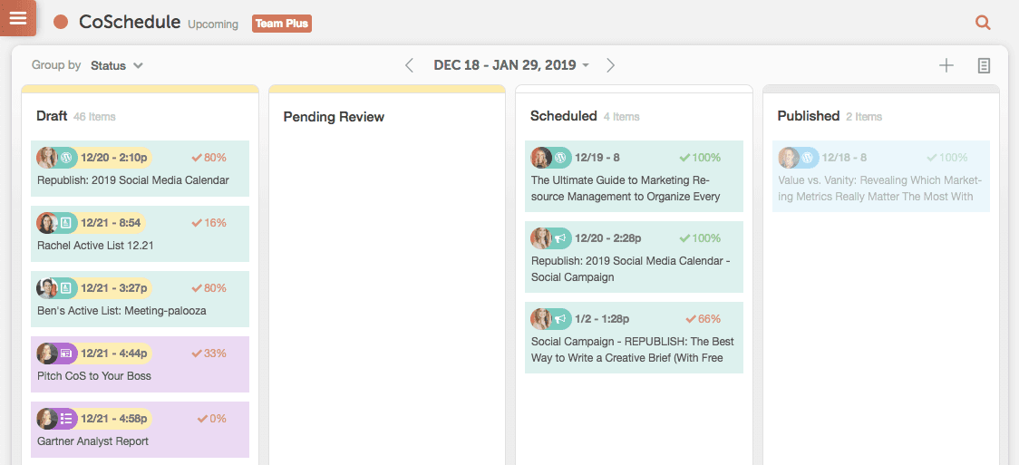Open Republish 2019 Social Media Calendar Social Campaign
Screen dimensions: 1019x465
635,257
